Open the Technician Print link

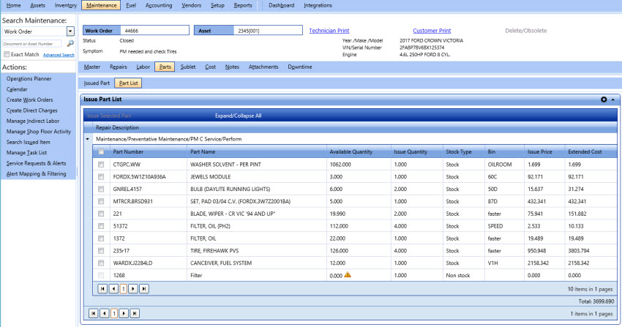pyautogui.click(x=329, y=31)
